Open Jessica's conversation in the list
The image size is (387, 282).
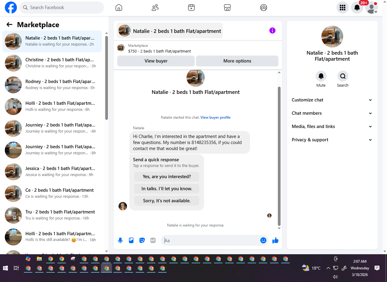[x=52, y=172]
